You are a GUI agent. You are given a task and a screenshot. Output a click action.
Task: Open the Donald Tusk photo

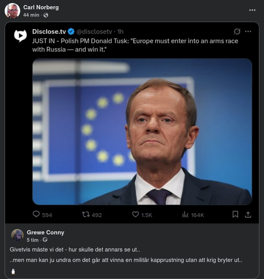[x=142, y=132]
